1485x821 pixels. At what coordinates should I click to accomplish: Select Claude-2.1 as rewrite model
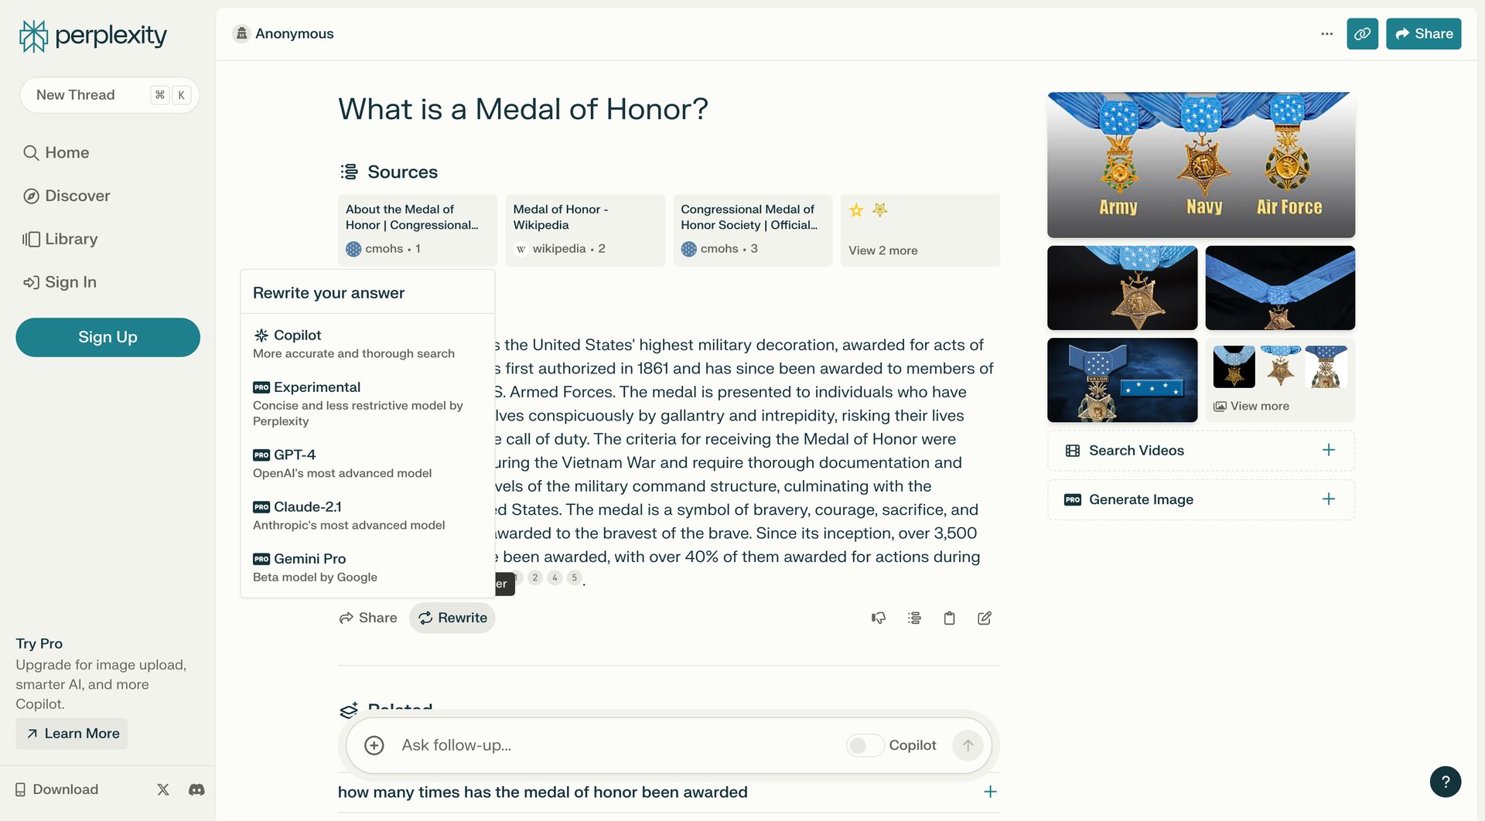point(308,506)
